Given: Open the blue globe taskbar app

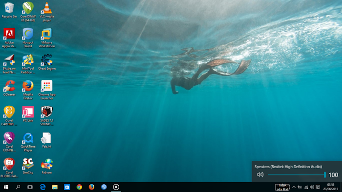Looking at the screenshot, I should [104, 187].
